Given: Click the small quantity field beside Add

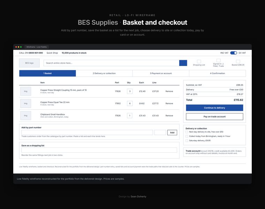Looking at the screenshot, I should point(160,132).
